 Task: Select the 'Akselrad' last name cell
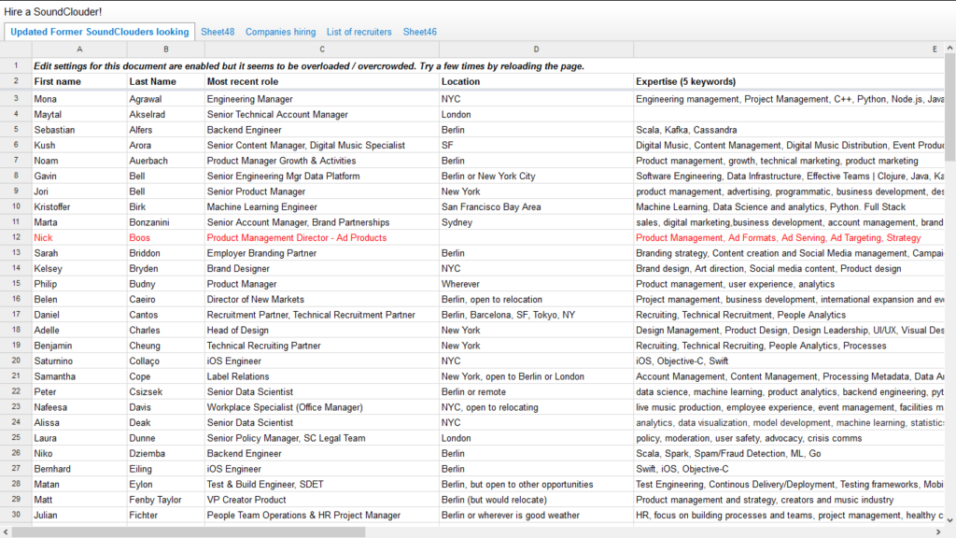(166, 114)
